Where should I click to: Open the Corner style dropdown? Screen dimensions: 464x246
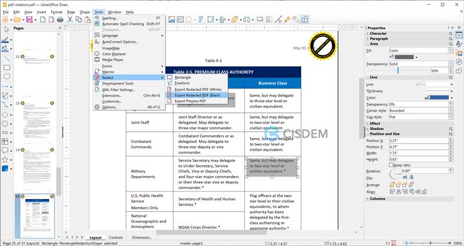(x=420, y=111)
